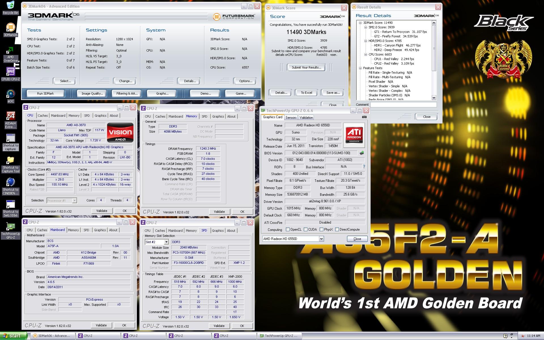Click the Comment input field
This screenshot has width=544, height=340.
403,105
